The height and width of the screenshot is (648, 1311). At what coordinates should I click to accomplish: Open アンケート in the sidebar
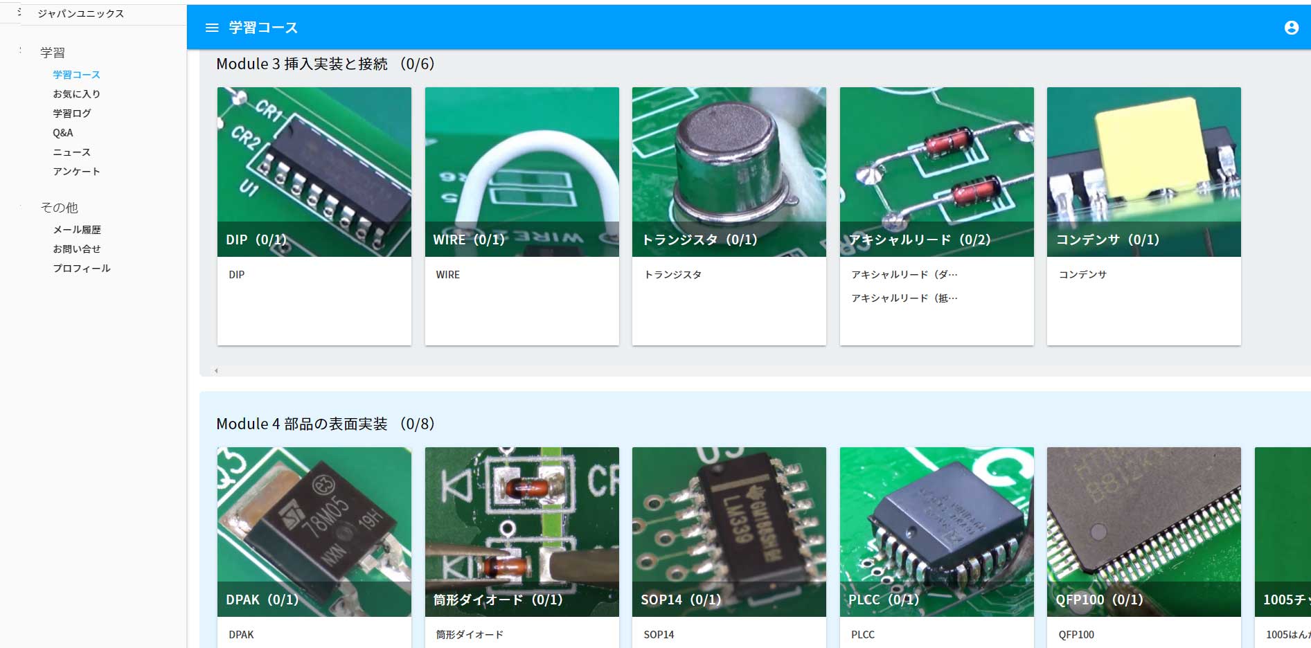(77, 172)
